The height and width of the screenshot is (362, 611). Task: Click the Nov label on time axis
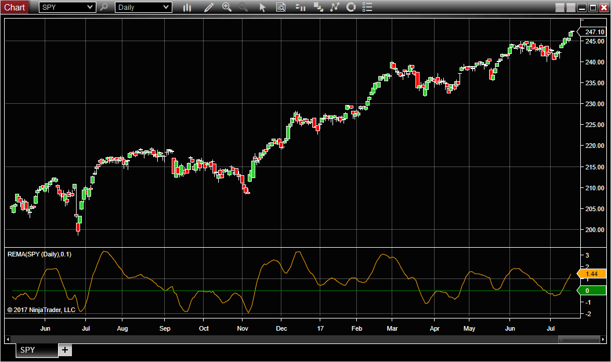coord(243,328)
